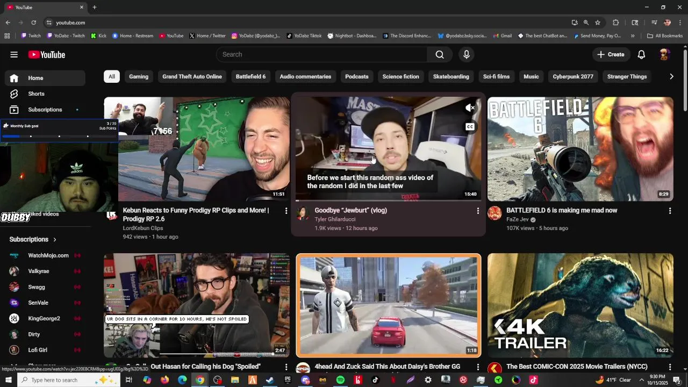Select the All filter chip

click(111, 76)
